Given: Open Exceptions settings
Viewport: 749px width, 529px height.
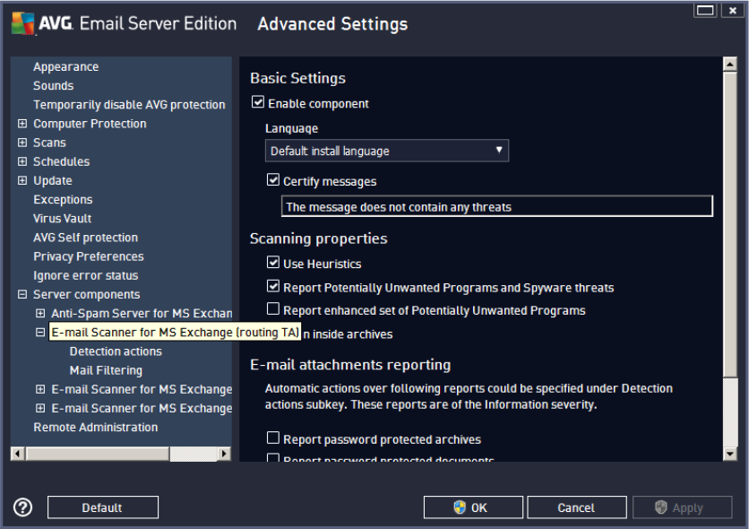Looking at the screenshot, I should (x=63, y=200).
